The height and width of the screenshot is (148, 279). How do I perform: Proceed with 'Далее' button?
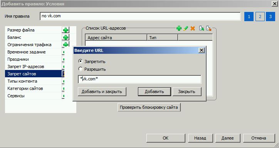tap(228, 138)
